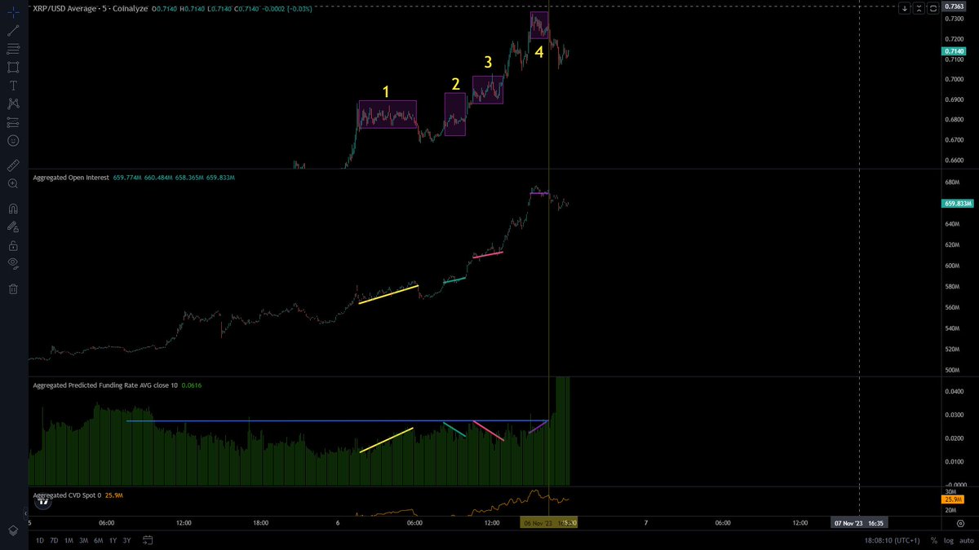This screenshot has height=550, width=979.
Task: Toggle auto scale mode
Action: click(965, 540)
